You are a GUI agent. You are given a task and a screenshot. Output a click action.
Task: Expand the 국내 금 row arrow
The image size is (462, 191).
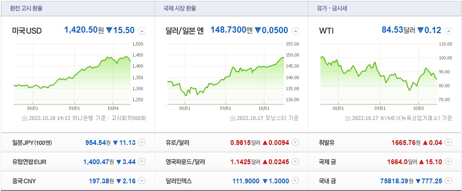(x=448, y=181)
